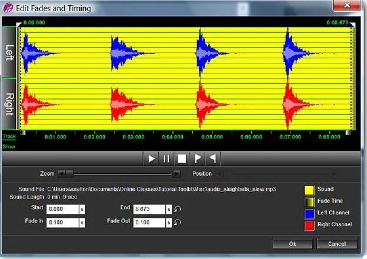Viewport: 367px width, 259px height.
Task: Set start marker with right-pointing flag icon
Action: click(197, 159)
